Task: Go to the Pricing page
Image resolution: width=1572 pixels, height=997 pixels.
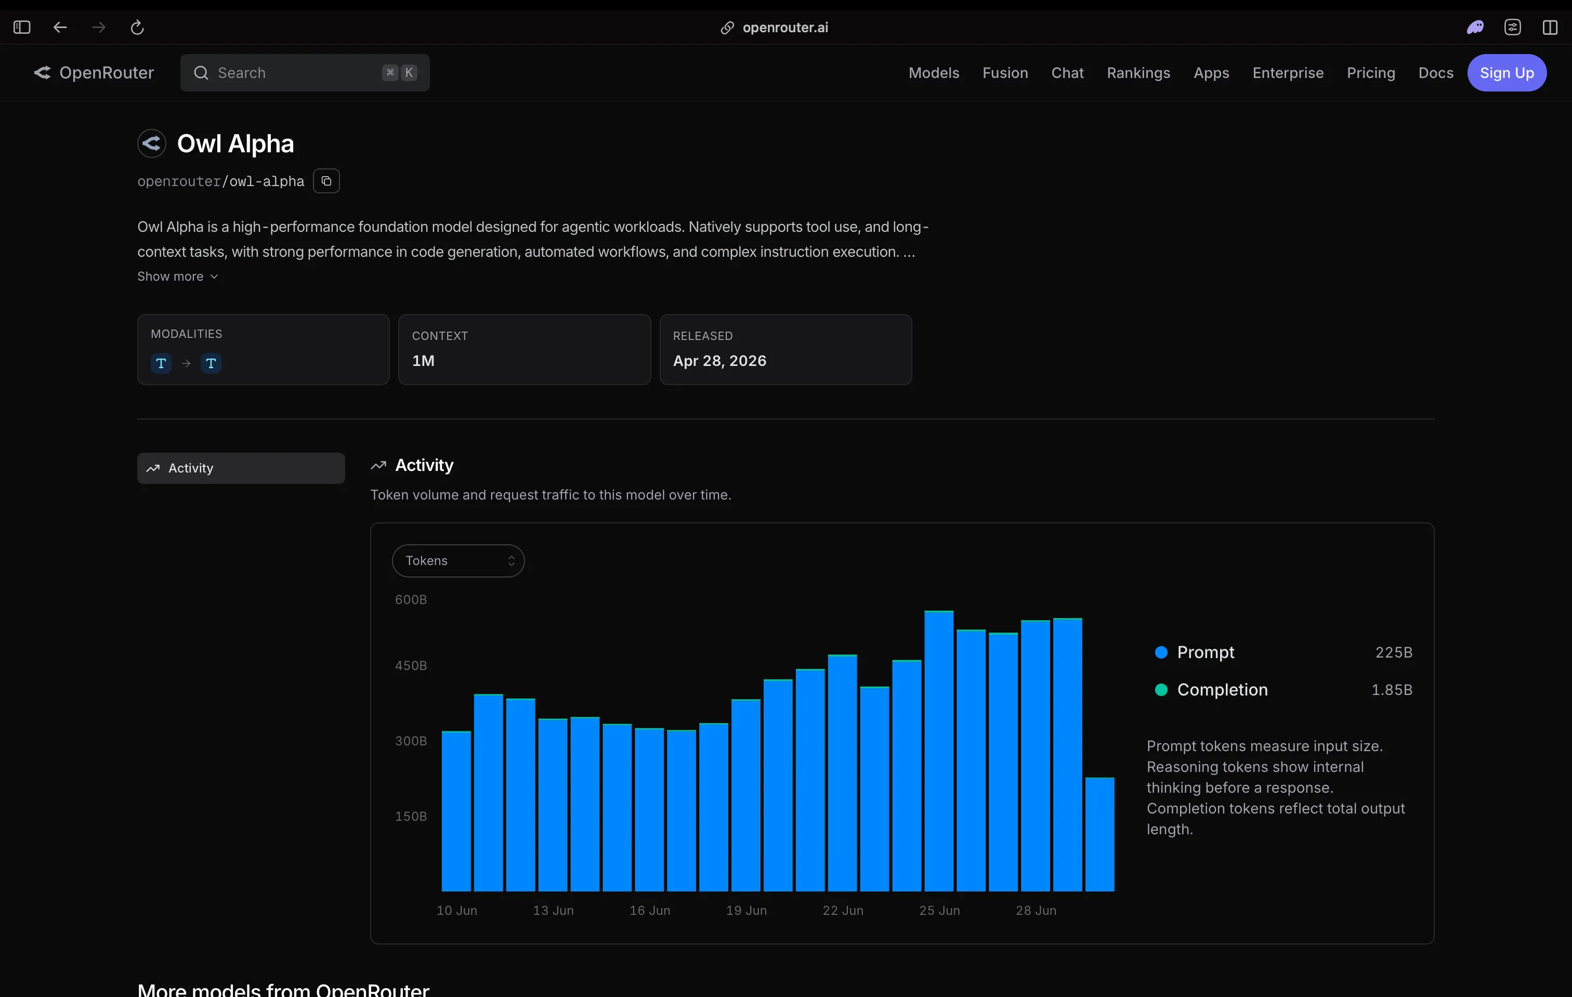Action: (x=1371, y=72)
